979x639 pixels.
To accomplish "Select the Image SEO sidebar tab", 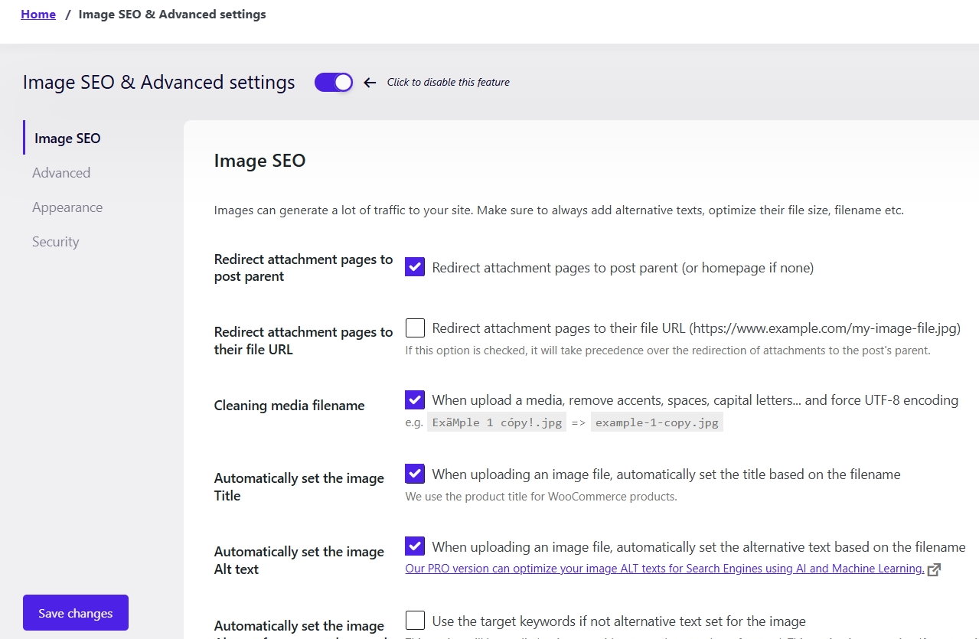I will 67,139.
